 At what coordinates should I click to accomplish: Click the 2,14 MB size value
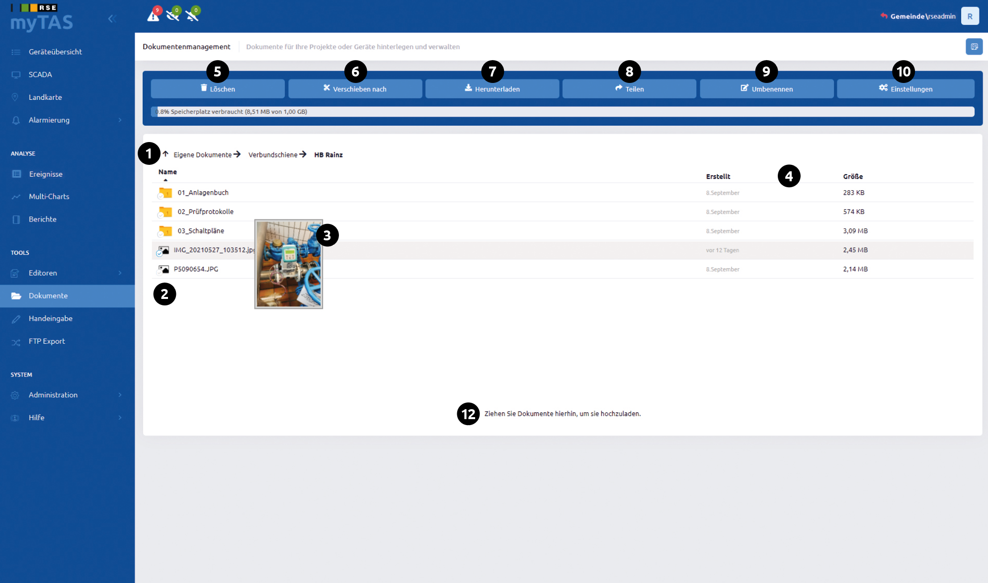click(855, 269)
